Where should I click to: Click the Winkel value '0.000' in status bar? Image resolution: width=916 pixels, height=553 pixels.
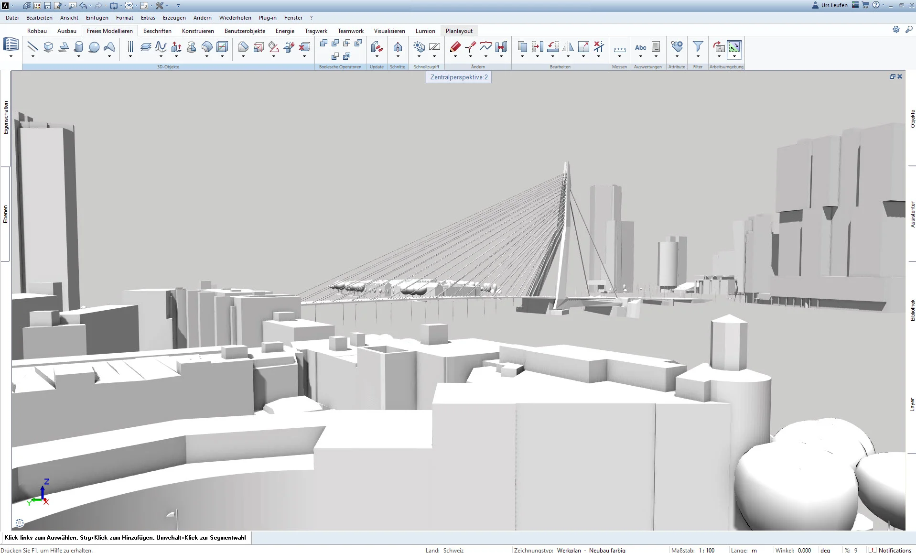click(x=804, y=550)
